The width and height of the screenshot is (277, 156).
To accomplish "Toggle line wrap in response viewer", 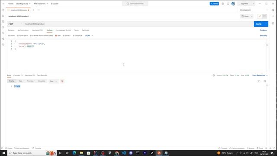I will tap(62, 81).
